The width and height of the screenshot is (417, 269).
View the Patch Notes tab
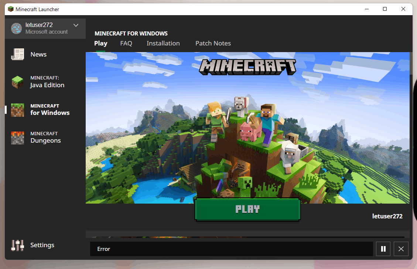coord(213,43)
